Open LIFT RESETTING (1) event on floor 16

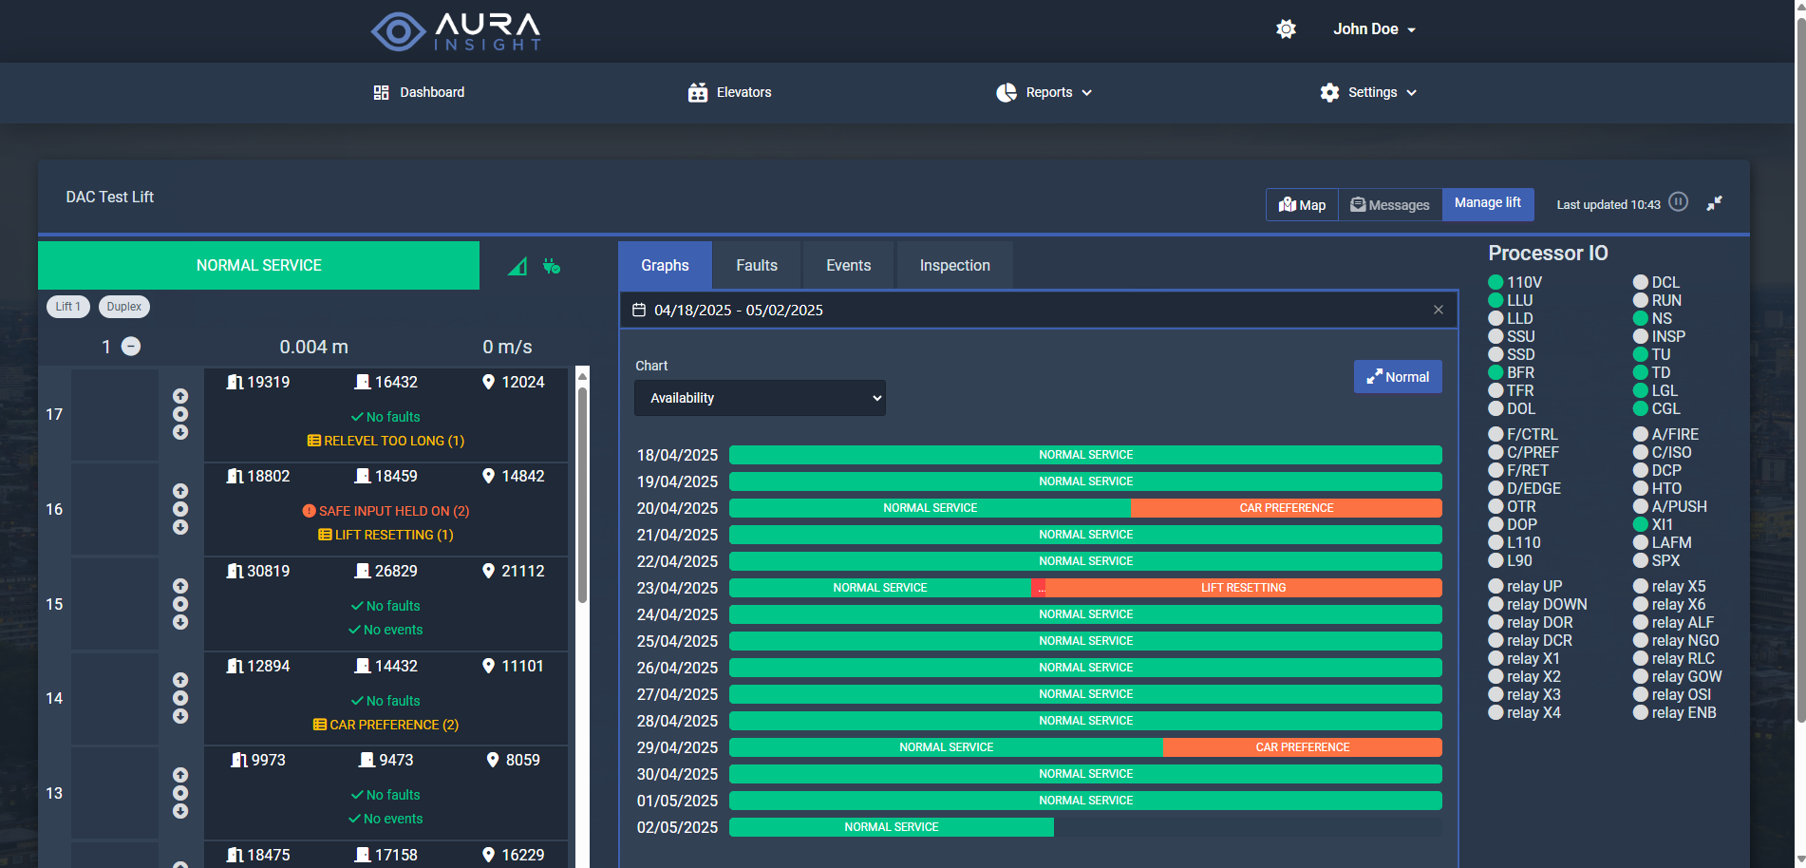pyautogui.click(x=386, y=535)
